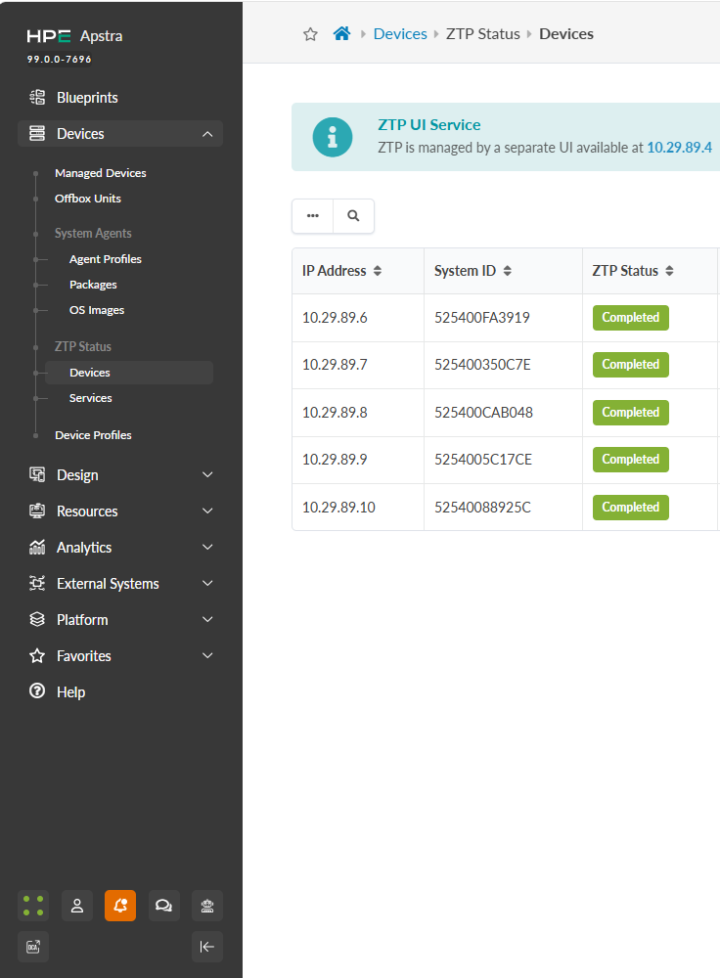Open the three-dots more actions button
Image resolution: width=720 pixels, height=978 pixels.
point(313,216)
